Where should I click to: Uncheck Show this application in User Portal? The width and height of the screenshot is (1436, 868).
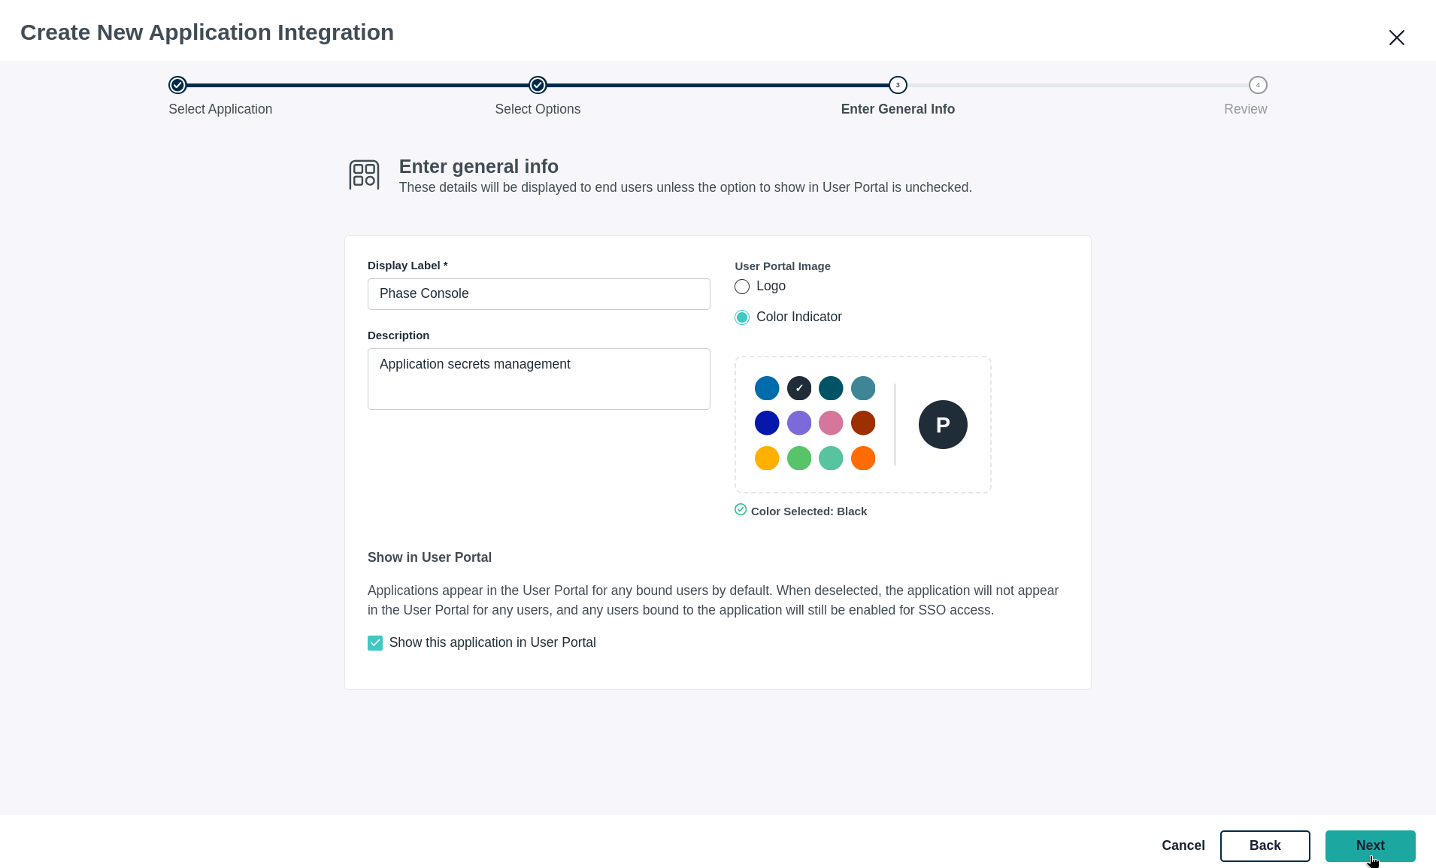(x=375, y=642)
